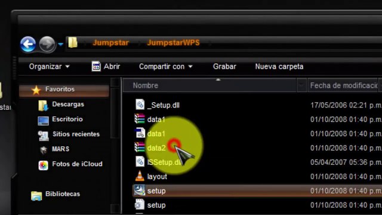382x215 pixels.
Task: Click the WinRAR icon beside data2
Action: [140, 148]
